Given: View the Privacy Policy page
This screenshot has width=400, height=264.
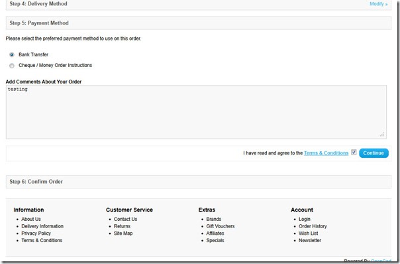Looking at the screenshot, I should click(36, 233).
